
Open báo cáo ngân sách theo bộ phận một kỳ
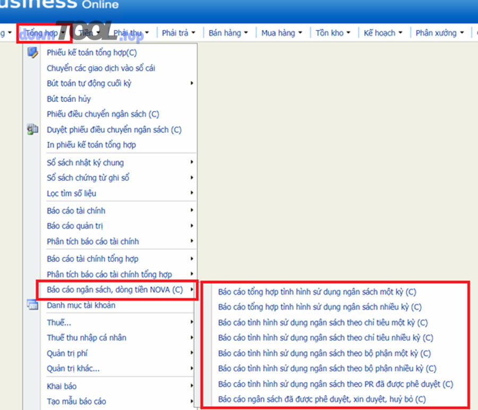tap(325, 353)
